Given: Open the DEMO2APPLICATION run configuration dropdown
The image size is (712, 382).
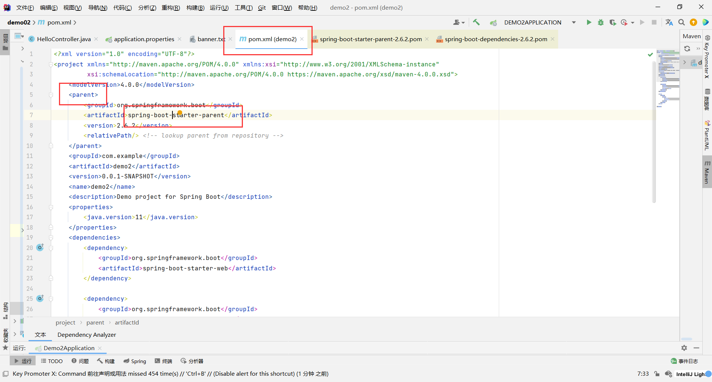Looking at the screenshot, I should 574,22.
